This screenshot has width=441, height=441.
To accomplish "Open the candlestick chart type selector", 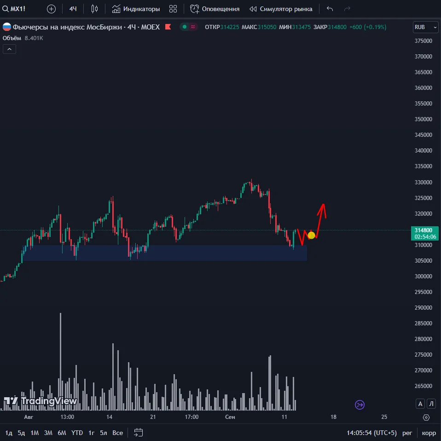I will tap(94, 9).
